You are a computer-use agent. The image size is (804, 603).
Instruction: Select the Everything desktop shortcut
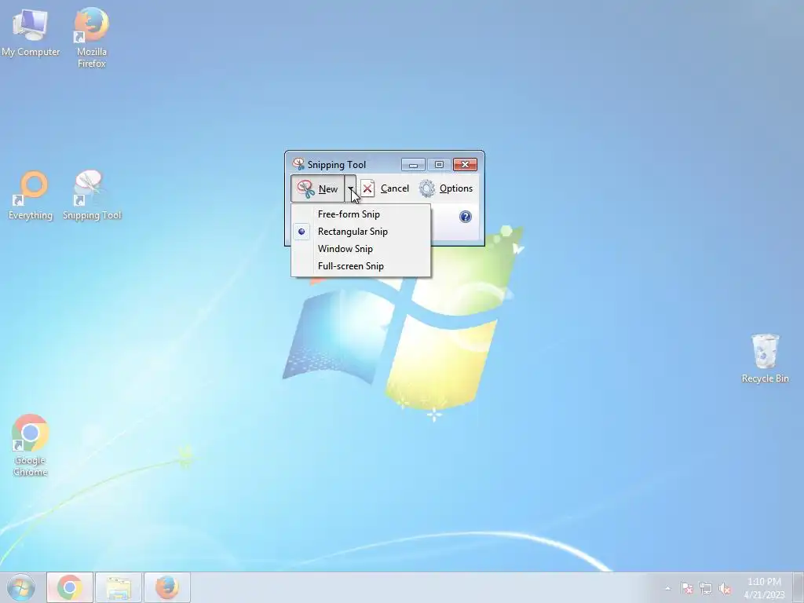[31, 196]
